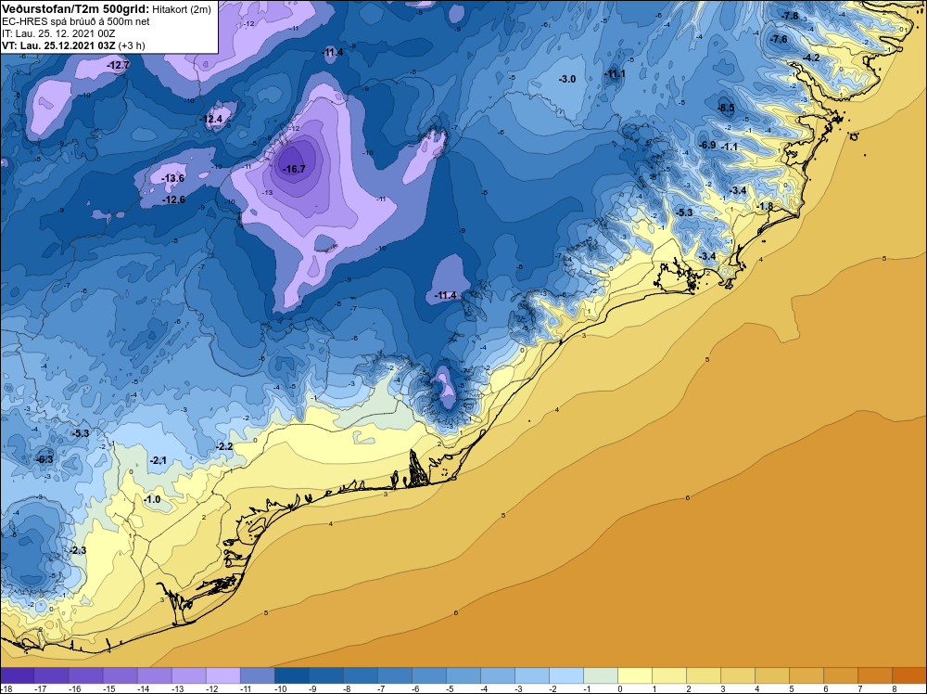This screenshot has width=927, height=694.
Task: Click the -7.6 temperature label
Action: pyautogui.click(x=780, y=40)
